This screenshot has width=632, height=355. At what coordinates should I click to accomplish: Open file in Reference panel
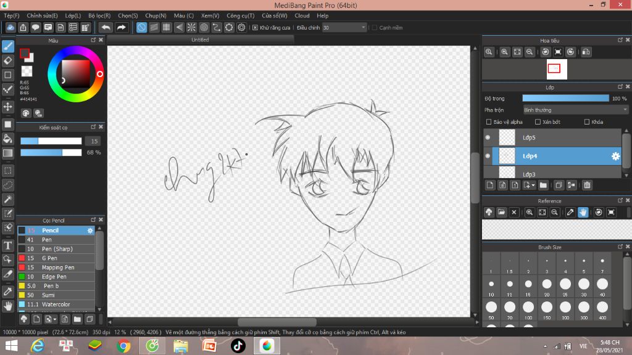[501, 212]
